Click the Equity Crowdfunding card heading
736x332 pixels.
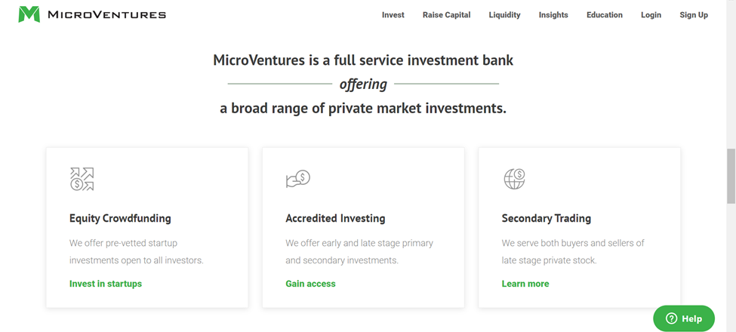120,218
